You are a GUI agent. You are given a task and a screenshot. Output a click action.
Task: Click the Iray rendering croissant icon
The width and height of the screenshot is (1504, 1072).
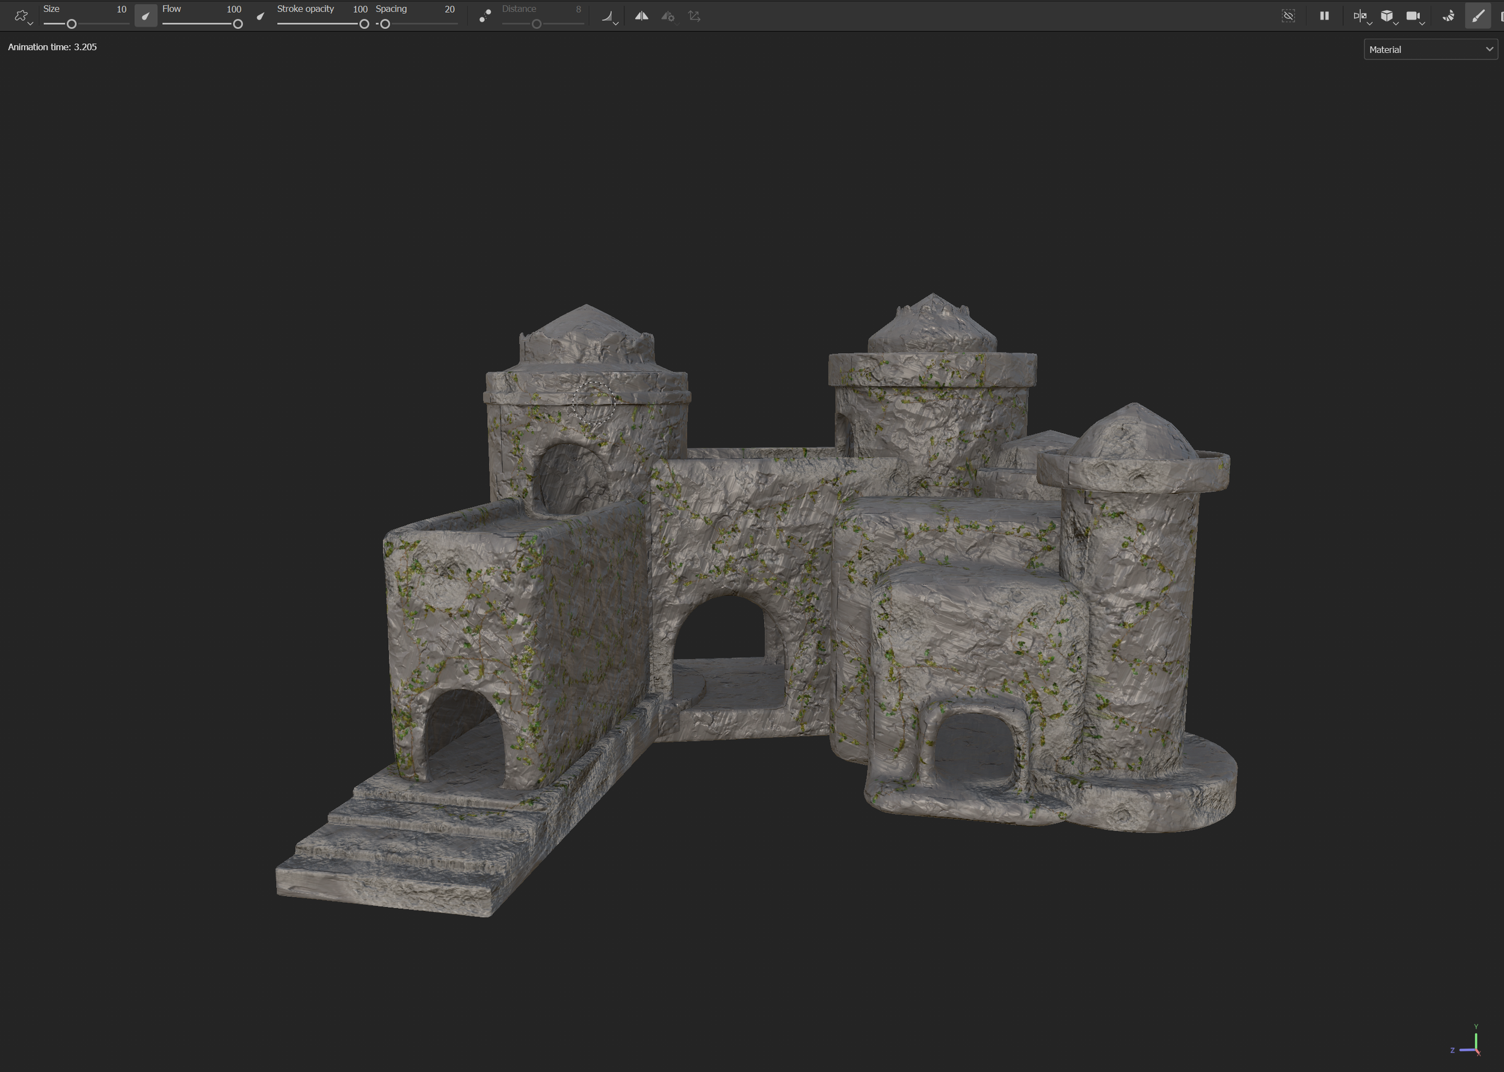1448,16
